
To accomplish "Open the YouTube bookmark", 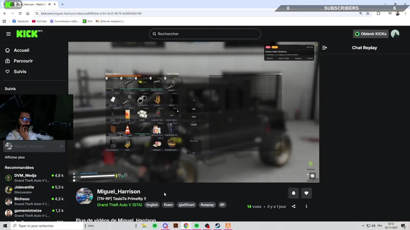I will (x=39, y=21).
